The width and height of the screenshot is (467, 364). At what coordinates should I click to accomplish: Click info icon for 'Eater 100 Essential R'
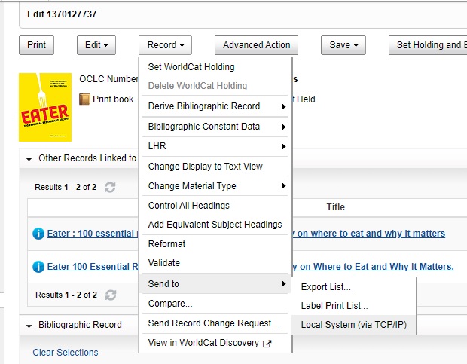click(38, 267)
